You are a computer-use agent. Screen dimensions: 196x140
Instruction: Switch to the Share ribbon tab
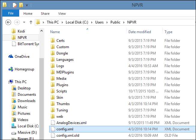click(45, 14)
